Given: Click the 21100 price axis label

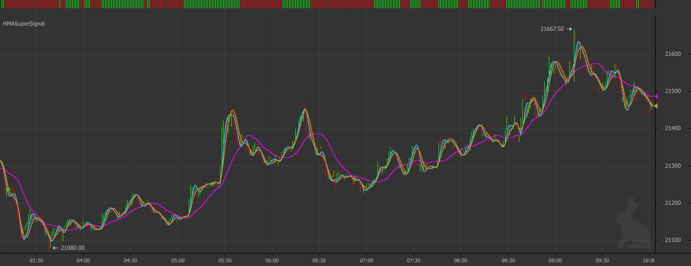Looking at the screenshot, I should click(673, 240).
